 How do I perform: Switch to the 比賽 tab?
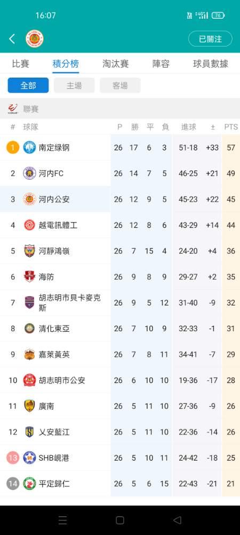pyautogui.click(x=20, y=64)
